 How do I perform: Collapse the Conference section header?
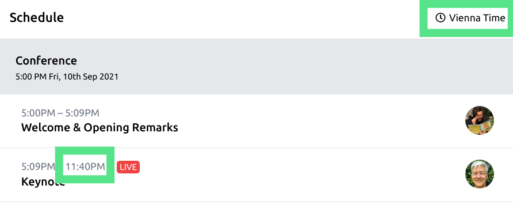(x=256, y=67)
